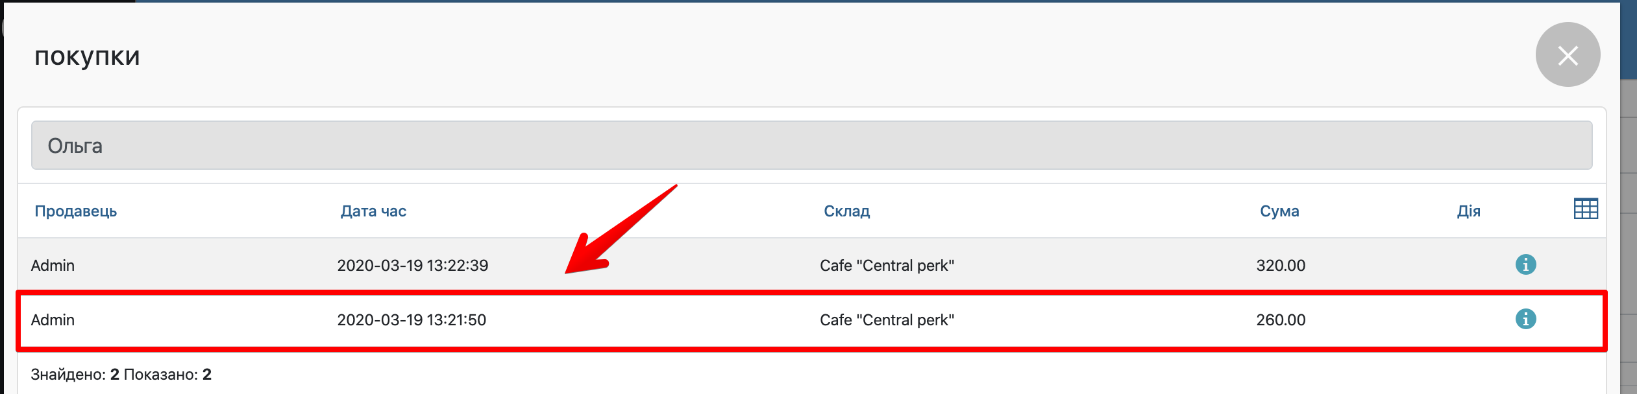The height and width of the screenshot is (394, 1637).
Task: Close the покупки dialog
Action: click(x=1567, y=55)
